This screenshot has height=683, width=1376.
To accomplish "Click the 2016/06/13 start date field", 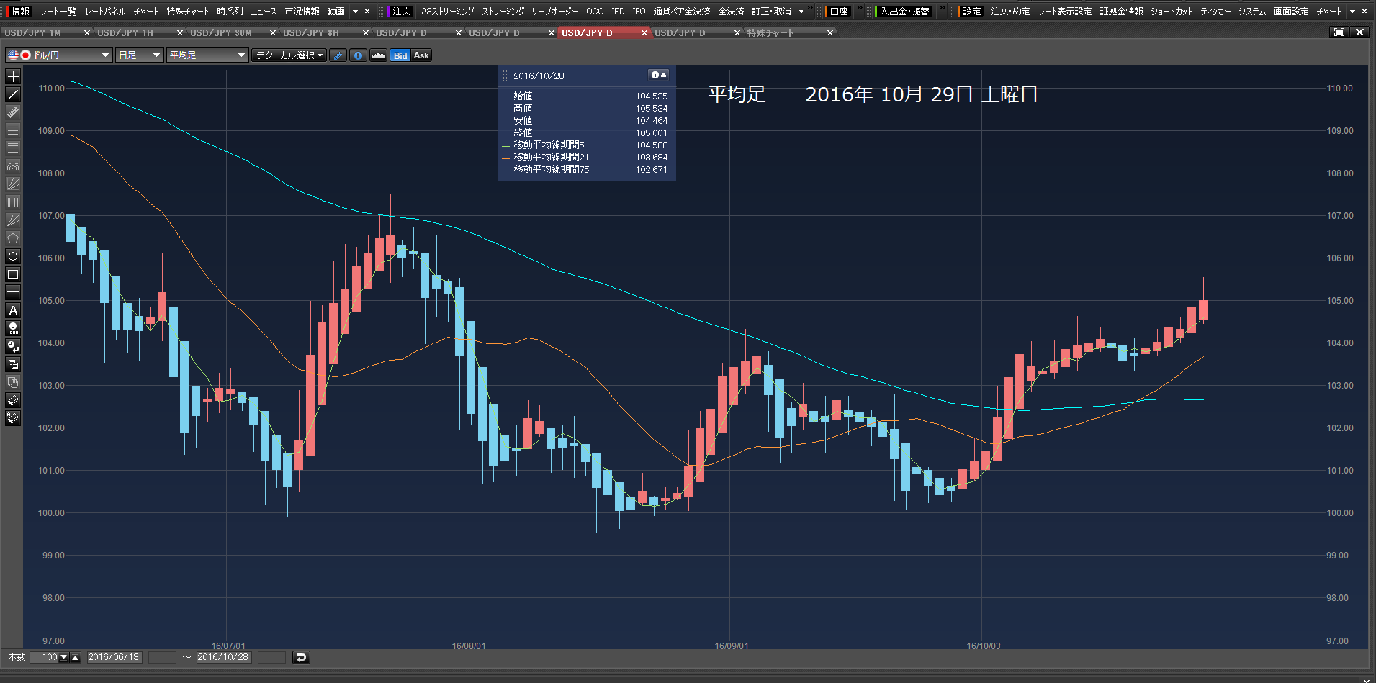I will [x=114, y=657].
